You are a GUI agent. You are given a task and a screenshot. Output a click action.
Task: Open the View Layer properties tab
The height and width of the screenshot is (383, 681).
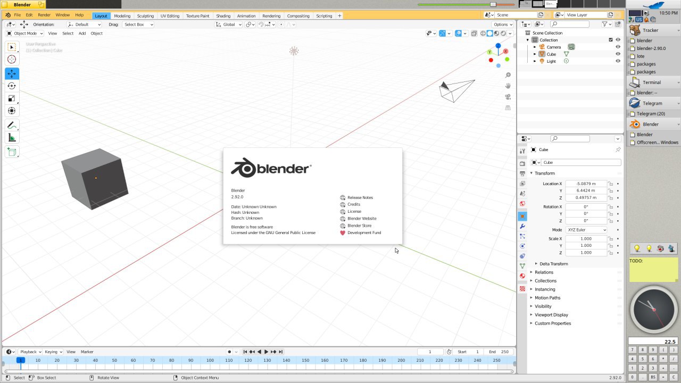[522, 184]
